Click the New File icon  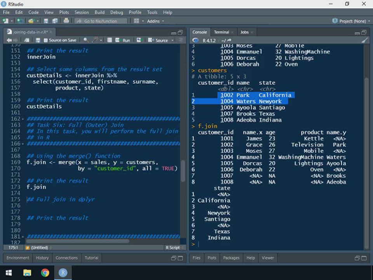(5, 21)
